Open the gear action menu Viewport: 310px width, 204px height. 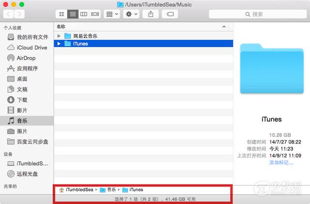131,14
